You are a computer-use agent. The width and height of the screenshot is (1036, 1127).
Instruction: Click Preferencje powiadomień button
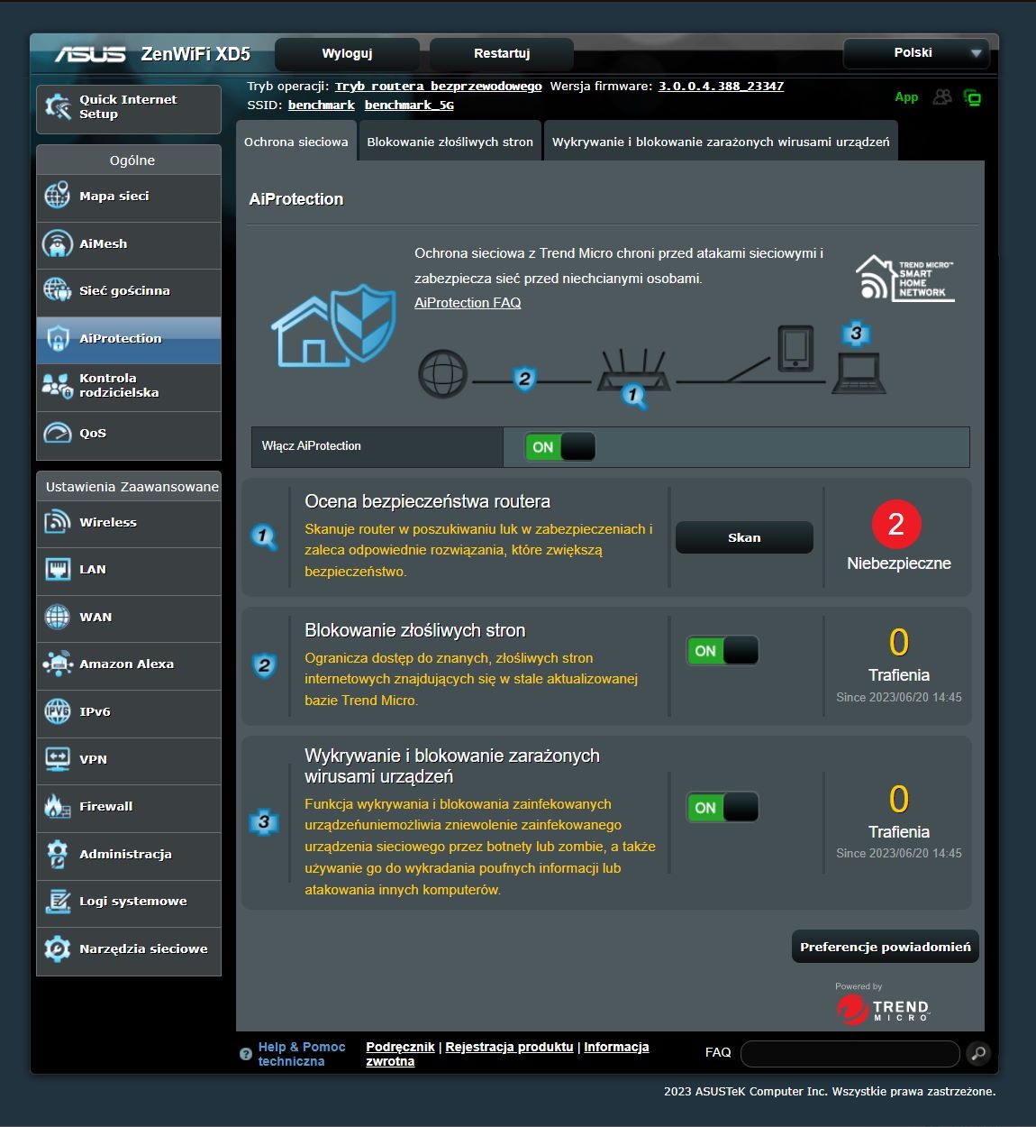point(886,947)
